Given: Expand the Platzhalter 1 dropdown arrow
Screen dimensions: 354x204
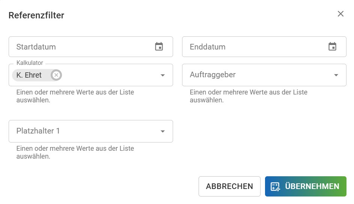Looking at the screenshot, I should pyautogui.click(x=163, y=131).
